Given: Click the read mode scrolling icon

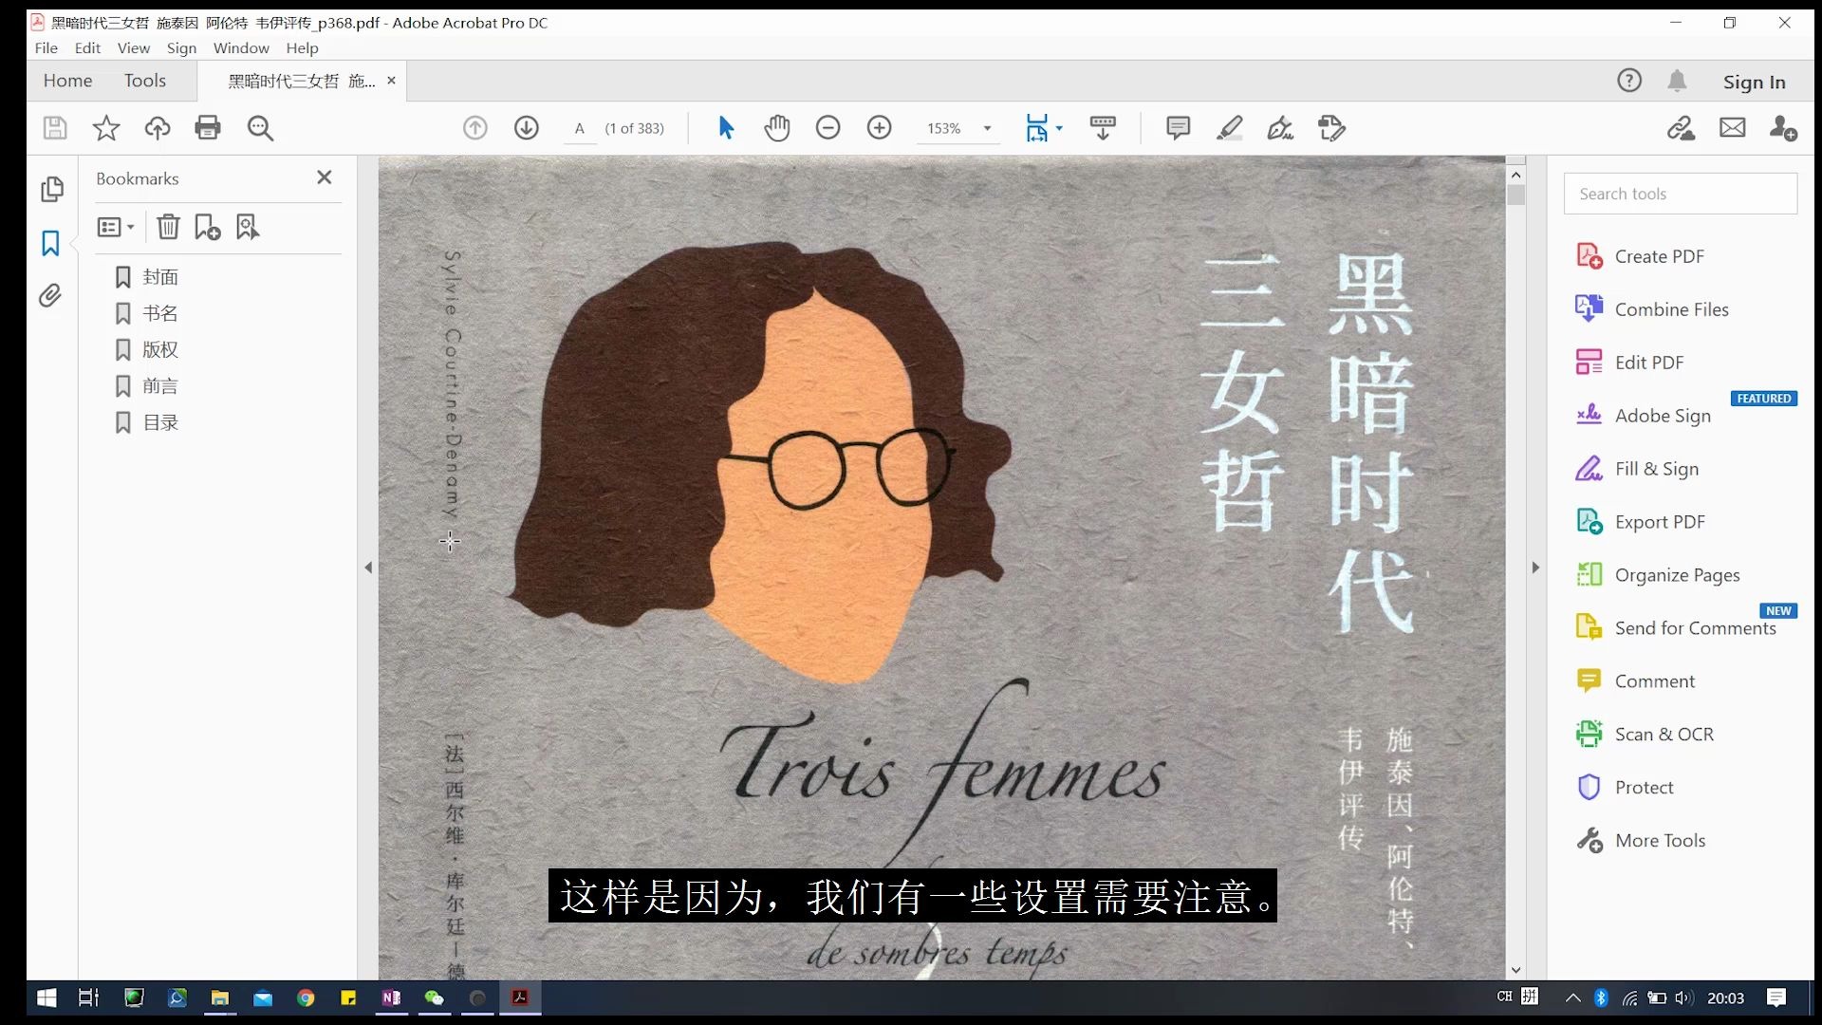Looking at the screenshot, I should [x=1103, y=128].
